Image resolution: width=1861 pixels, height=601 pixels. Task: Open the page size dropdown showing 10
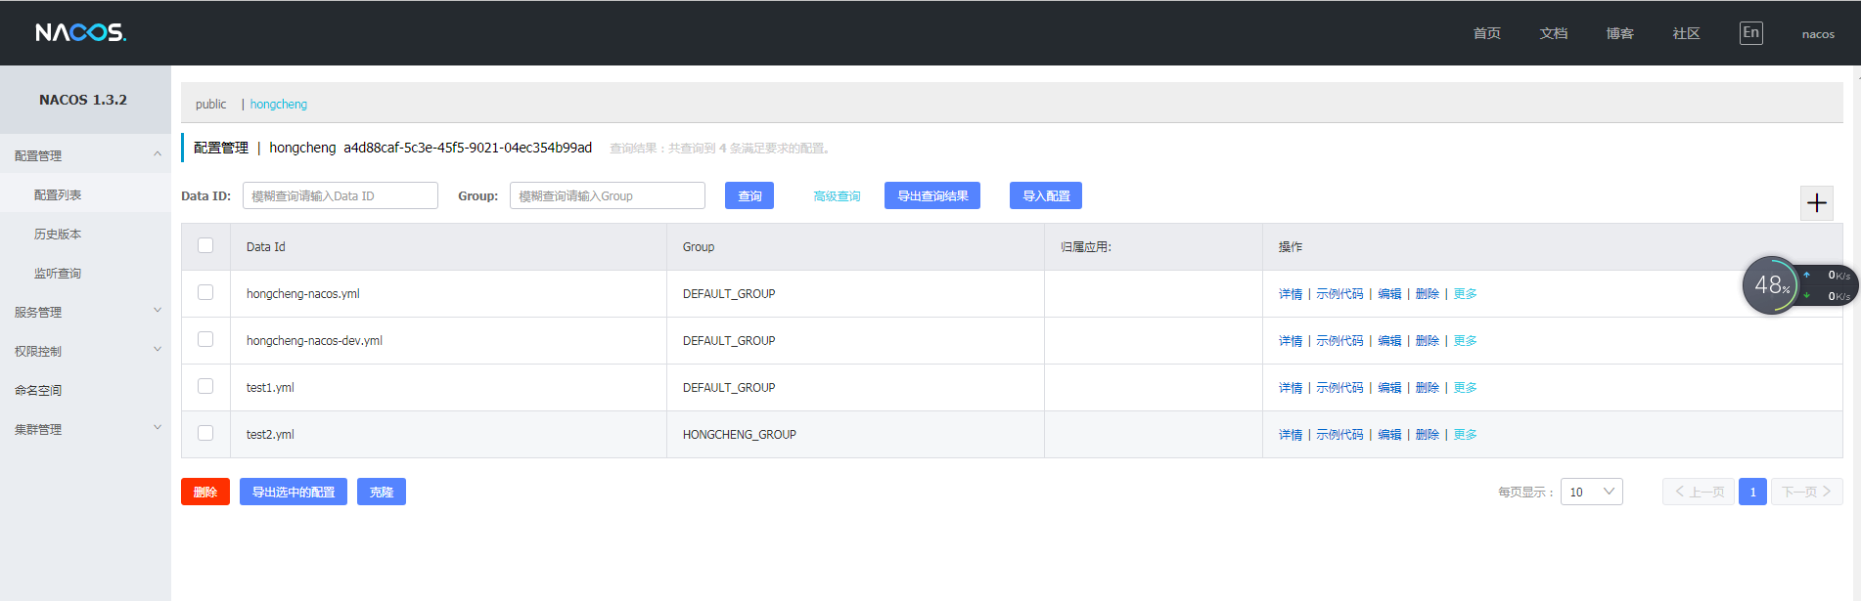(1591, 492)
